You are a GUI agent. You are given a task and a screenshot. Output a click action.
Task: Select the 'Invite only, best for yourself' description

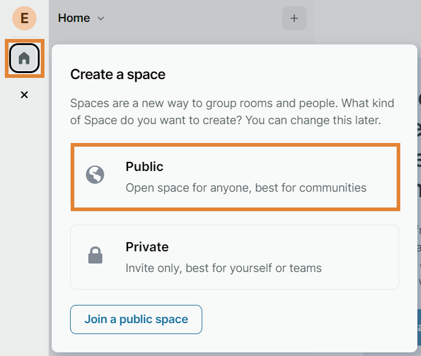point(223,268)
